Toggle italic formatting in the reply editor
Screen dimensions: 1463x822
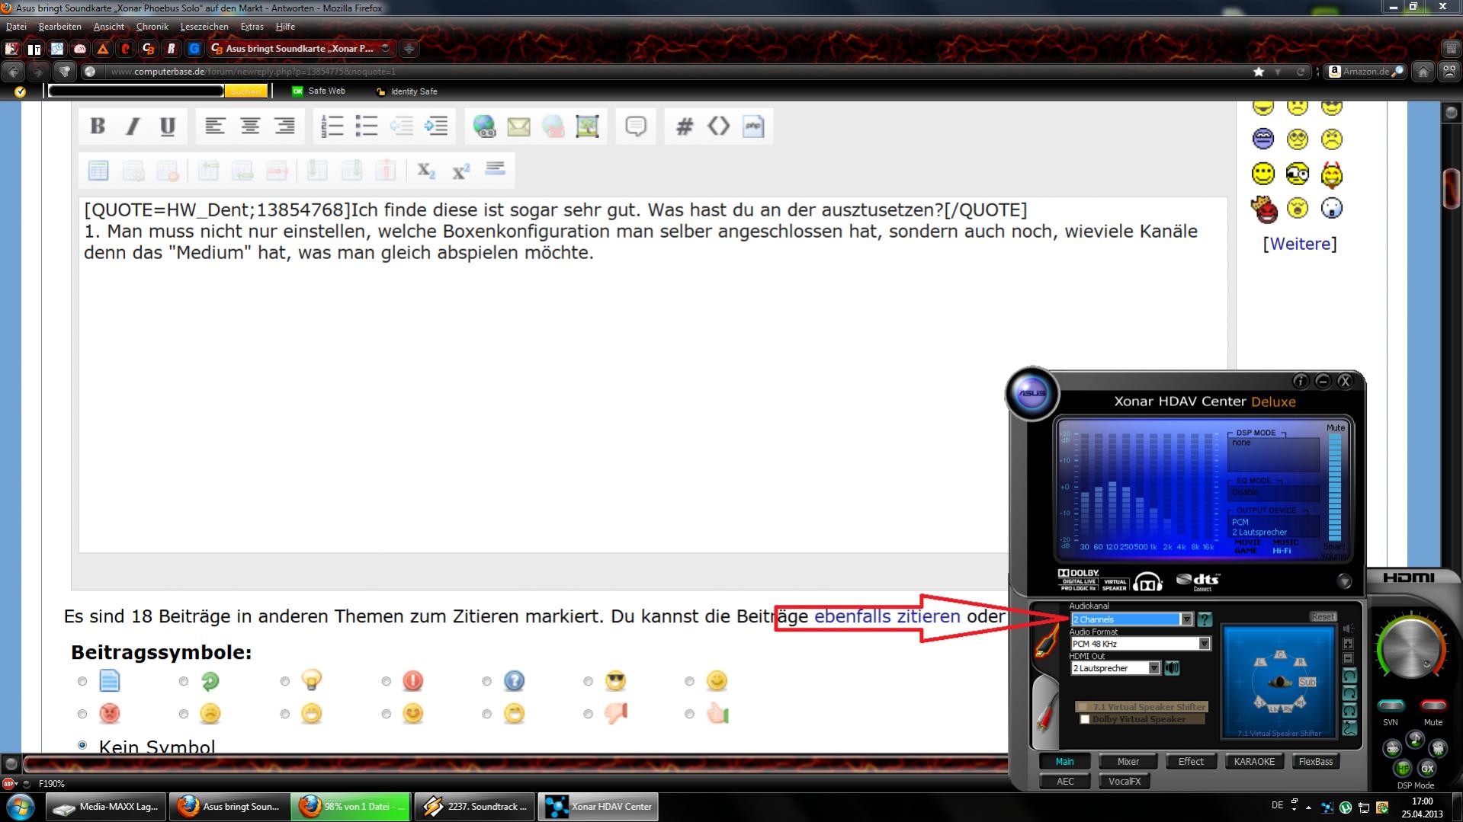[133, 126]
